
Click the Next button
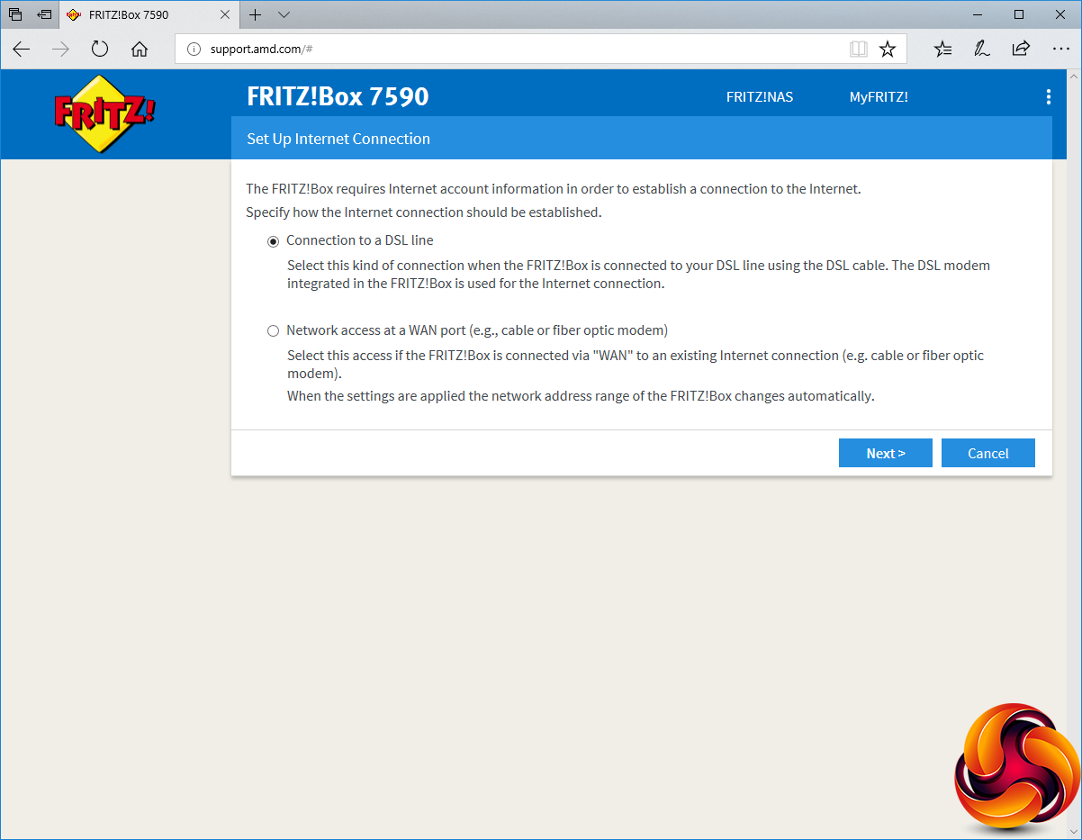886,453
